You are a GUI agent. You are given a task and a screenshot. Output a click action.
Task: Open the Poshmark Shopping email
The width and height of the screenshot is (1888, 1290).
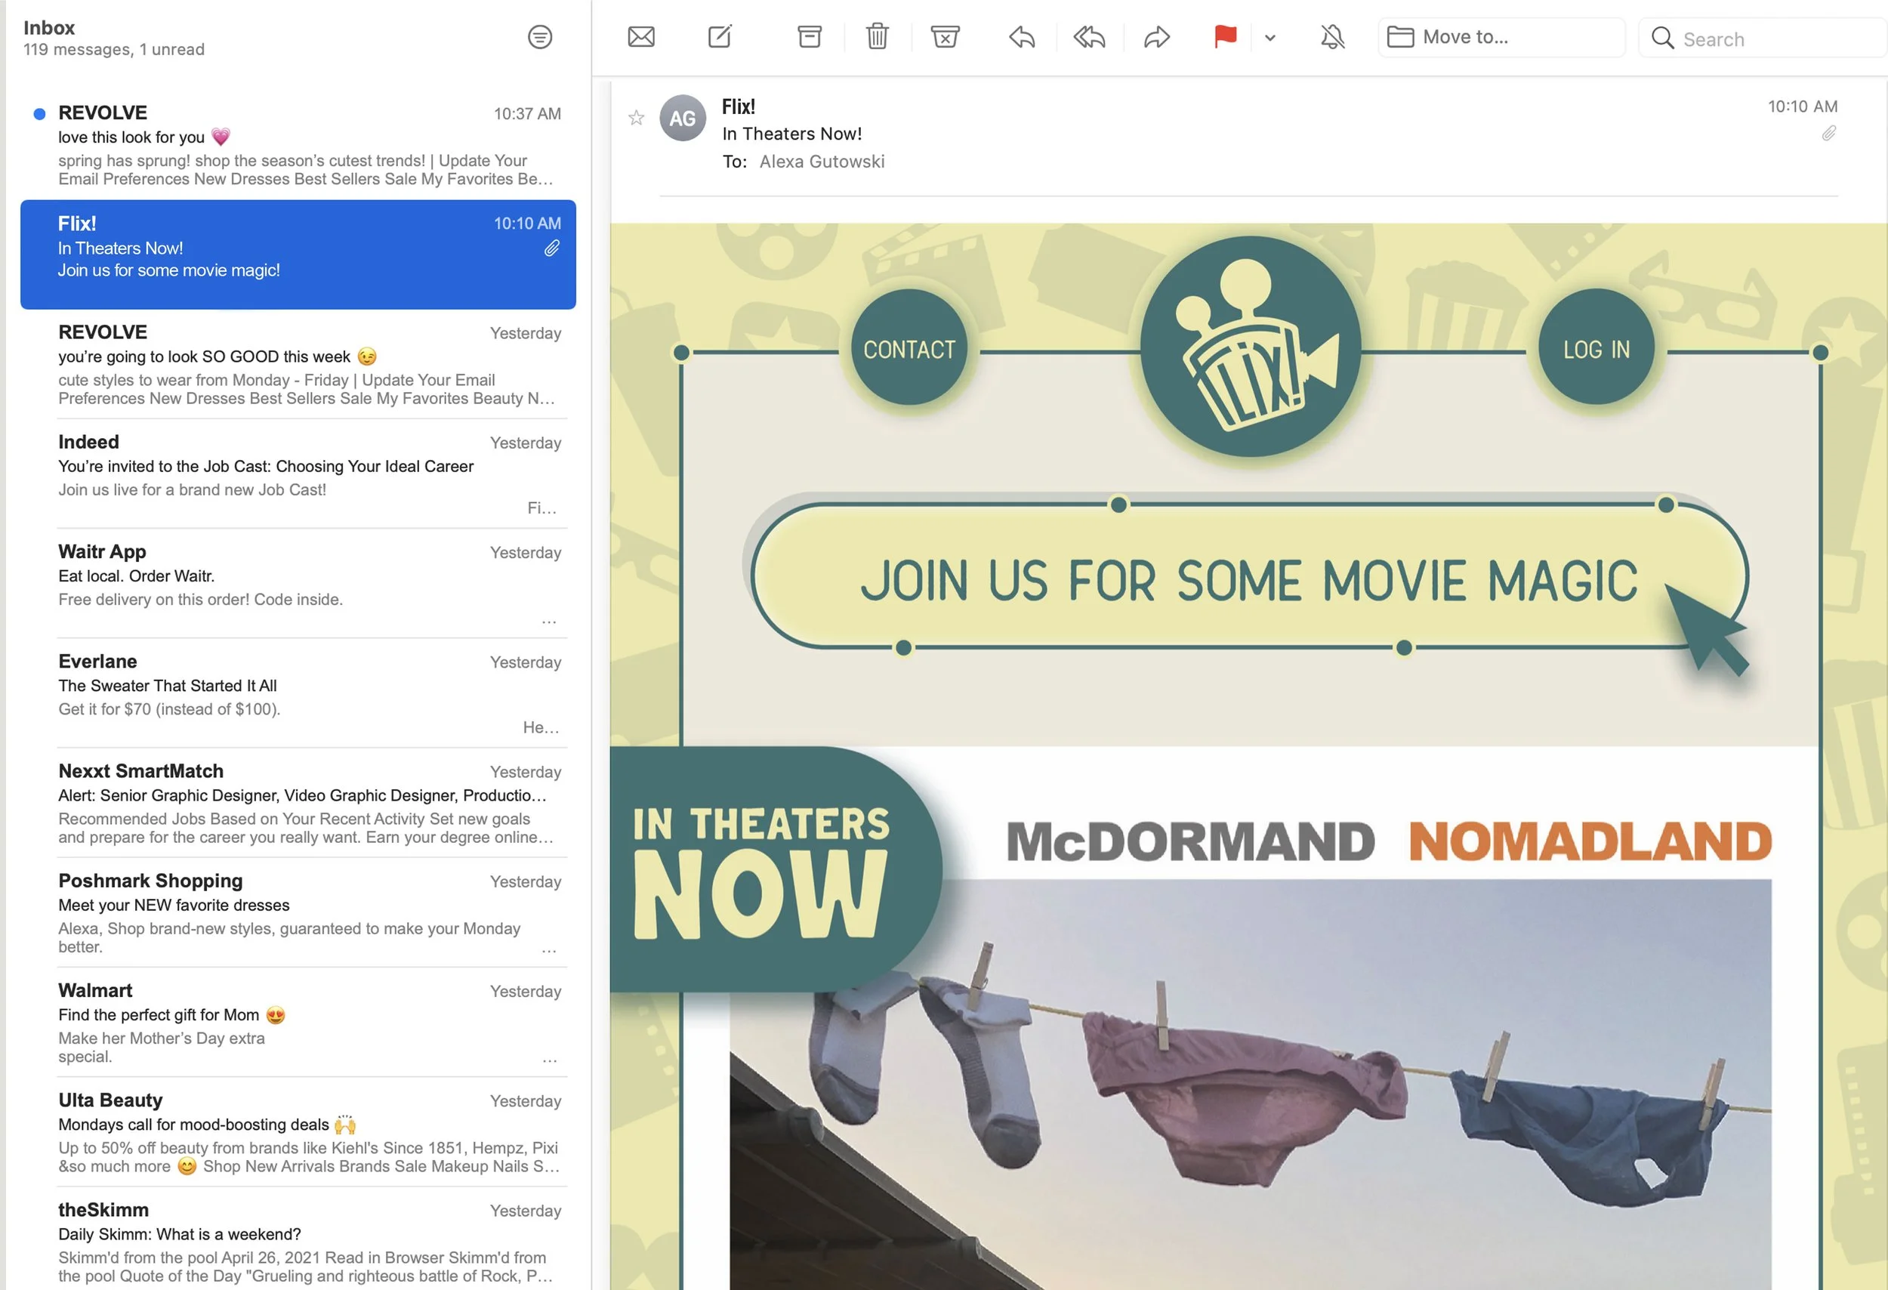coord(298,912)
